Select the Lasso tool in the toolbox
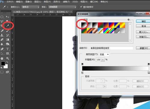150x109 pixels. pos(2,21)
